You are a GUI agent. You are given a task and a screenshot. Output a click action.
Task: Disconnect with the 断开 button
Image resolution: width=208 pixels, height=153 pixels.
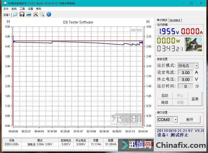pyautogui.click(x=190, y=120)
